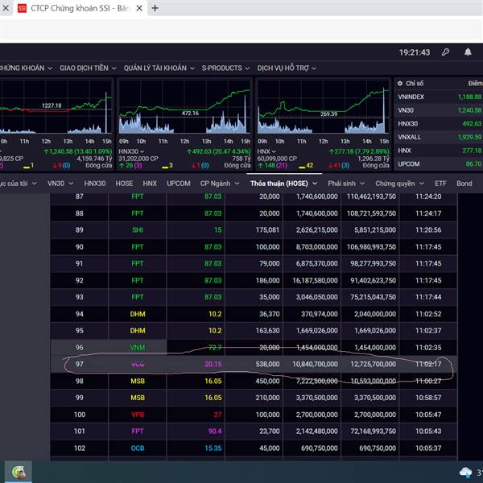Screen dimensions: 483x483
Task: Expand QUẢN LÝ TÀI KHOẢN menu
Action: tap(159, 68)
